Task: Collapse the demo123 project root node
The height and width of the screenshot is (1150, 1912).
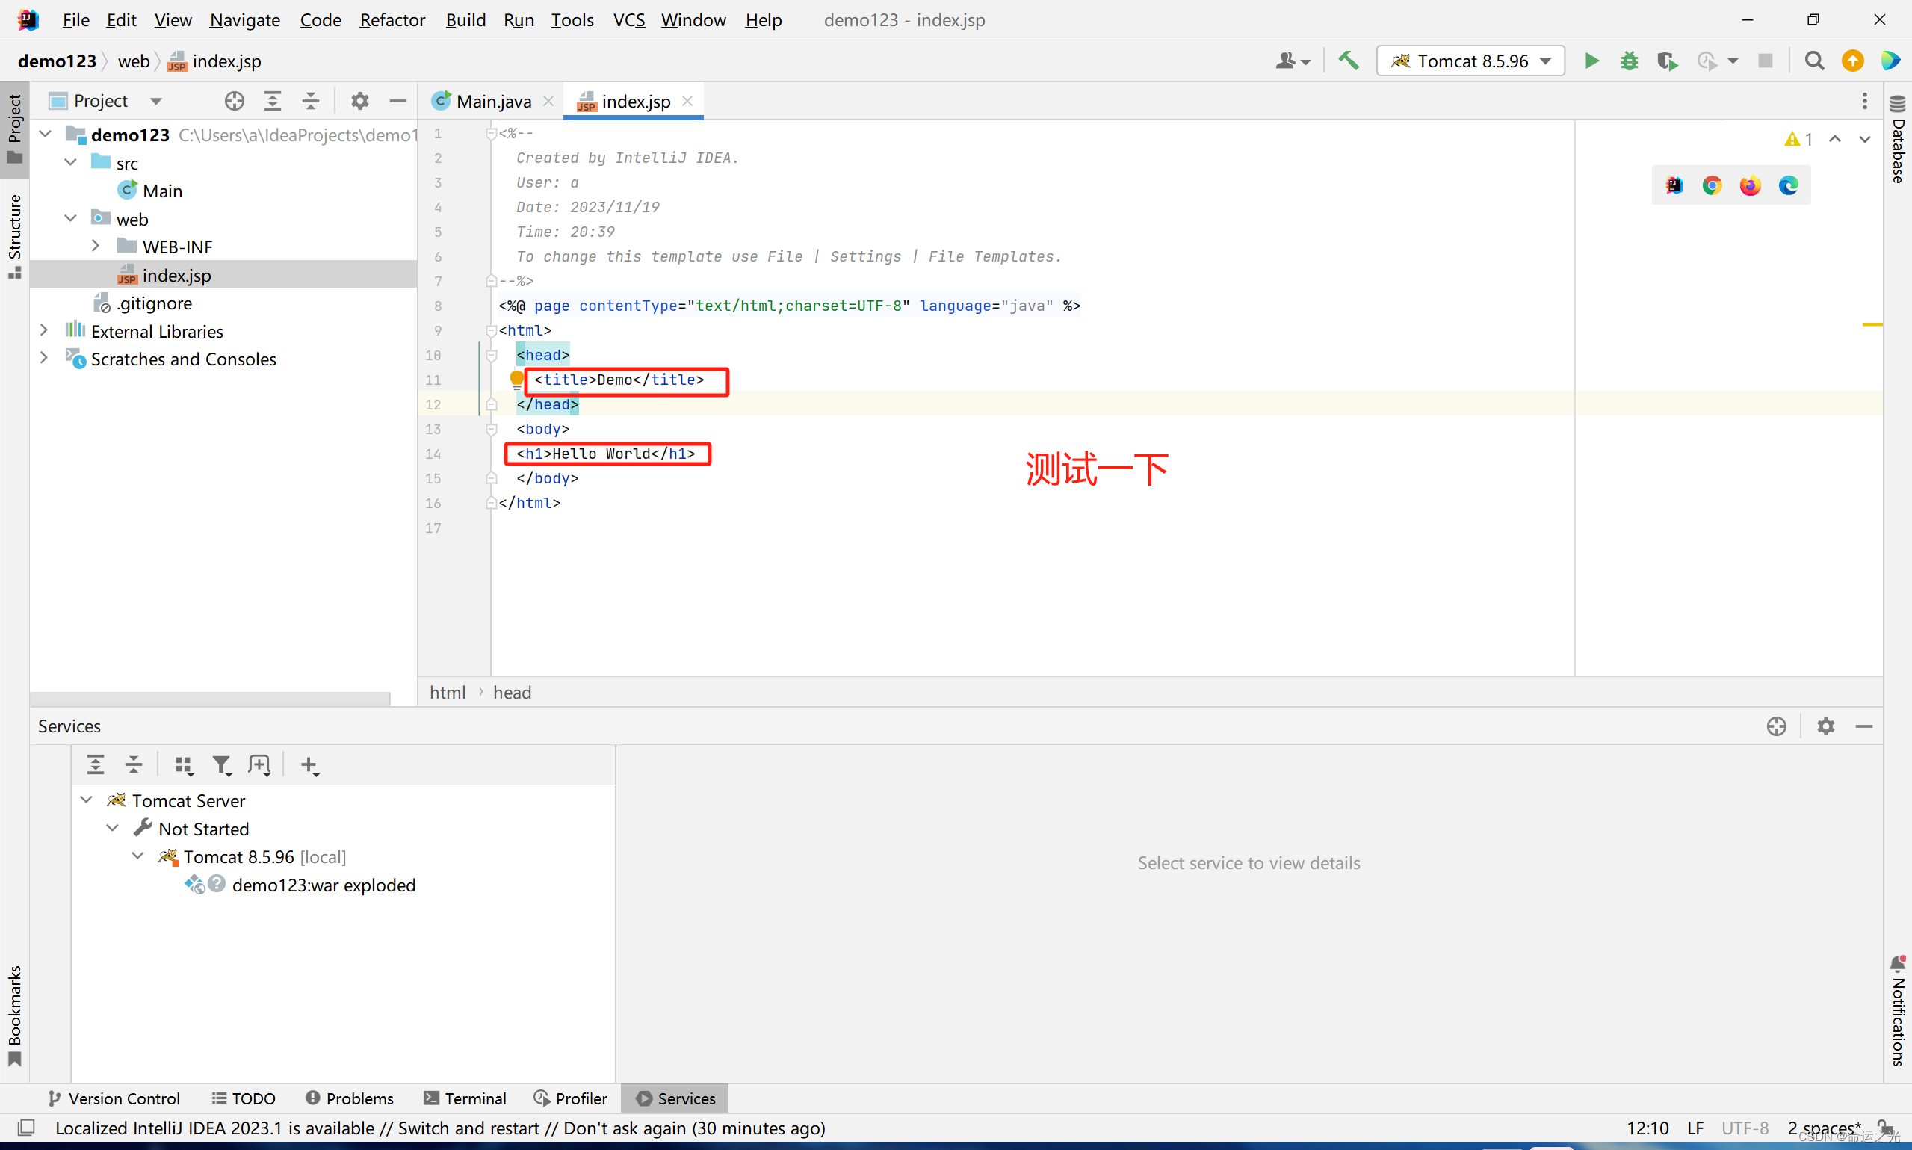Action: coord(45,134)
